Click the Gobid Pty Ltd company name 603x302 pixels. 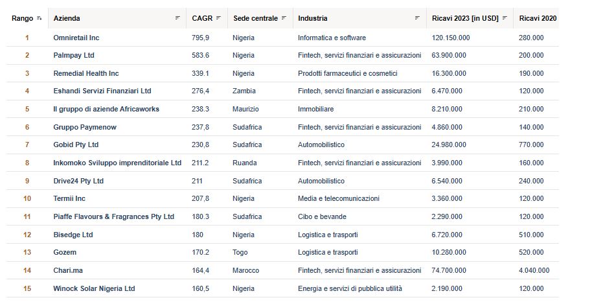(x=76, y=145)
